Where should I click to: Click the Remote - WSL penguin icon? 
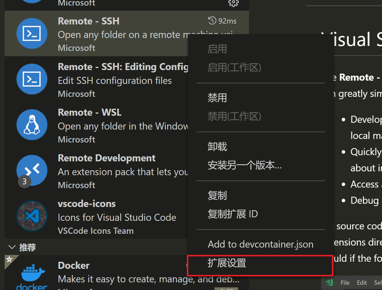[32, 125]
